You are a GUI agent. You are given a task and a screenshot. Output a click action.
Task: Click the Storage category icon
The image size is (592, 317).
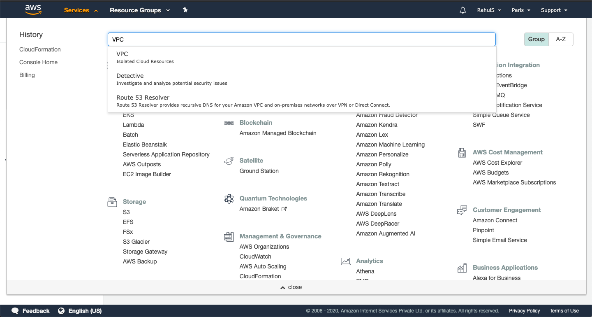[112, 202]
